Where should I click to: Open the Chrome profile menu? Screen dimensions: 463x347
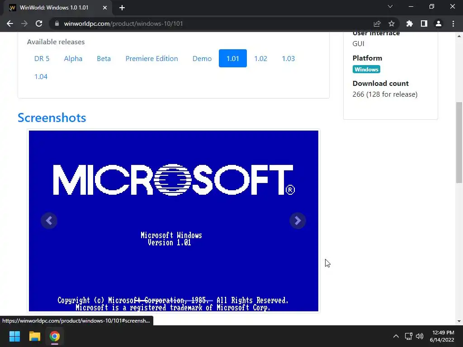pyautogui.click(x=439, y=23)
